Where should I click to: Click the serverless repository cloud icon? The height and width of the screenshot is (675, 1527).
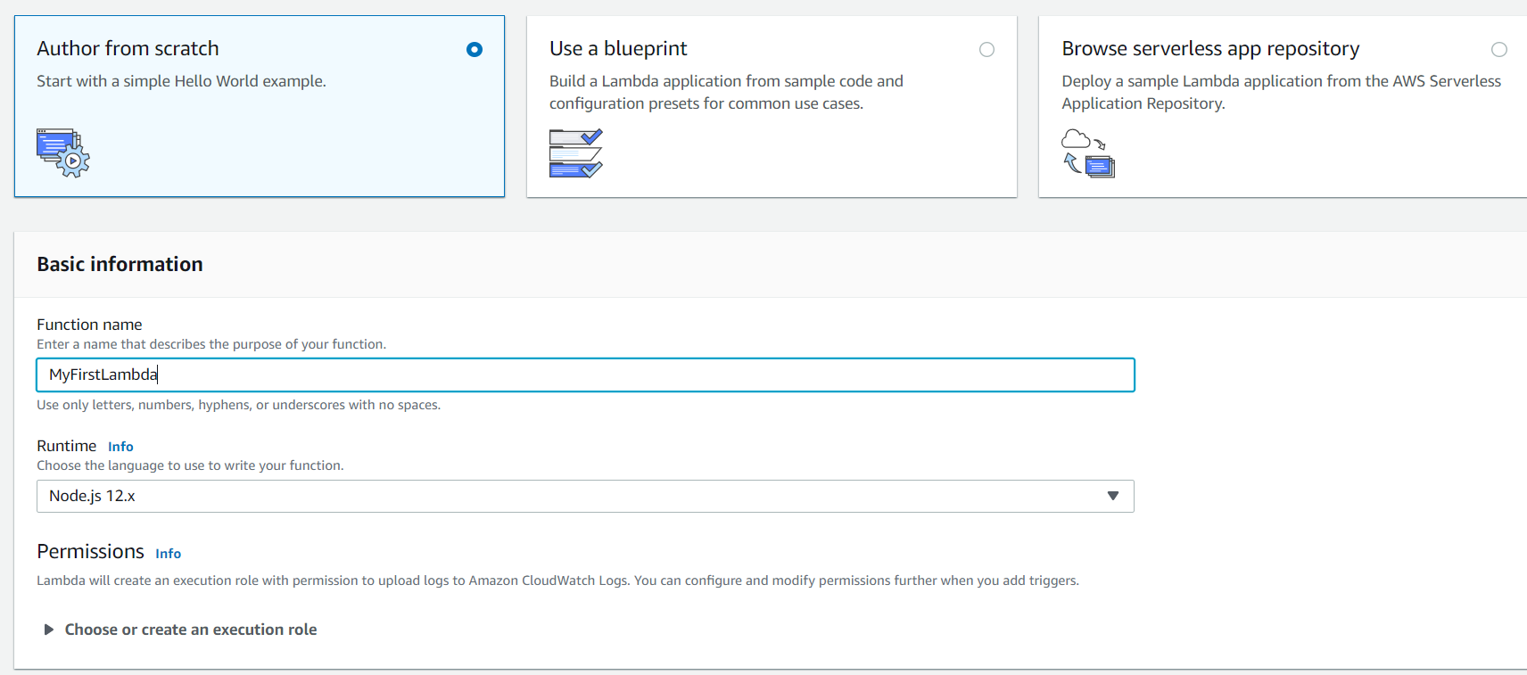click(x=1088, y=152)
